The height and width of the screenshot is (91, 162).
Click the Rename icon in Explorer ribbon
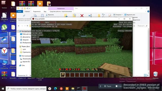[x=90, y=16]
